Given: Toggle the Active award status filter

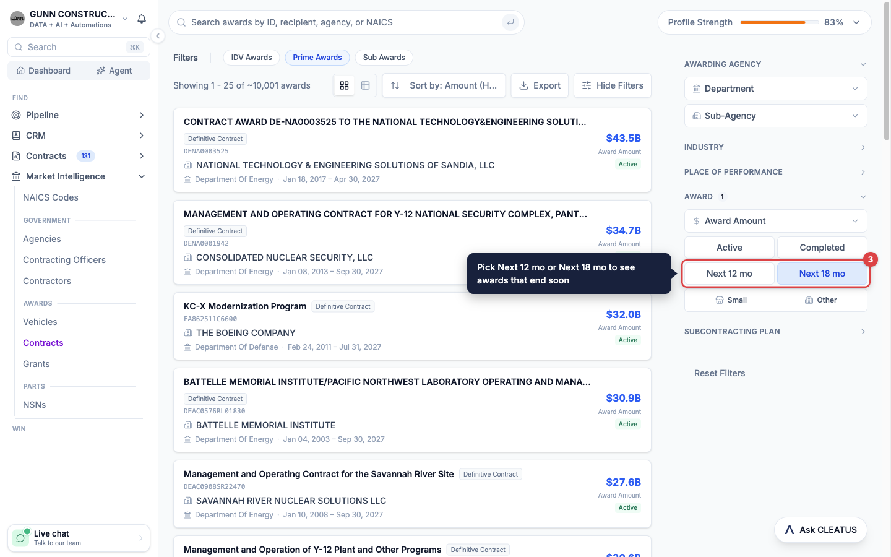Looking at the screenshot, I should coord(730,248).
